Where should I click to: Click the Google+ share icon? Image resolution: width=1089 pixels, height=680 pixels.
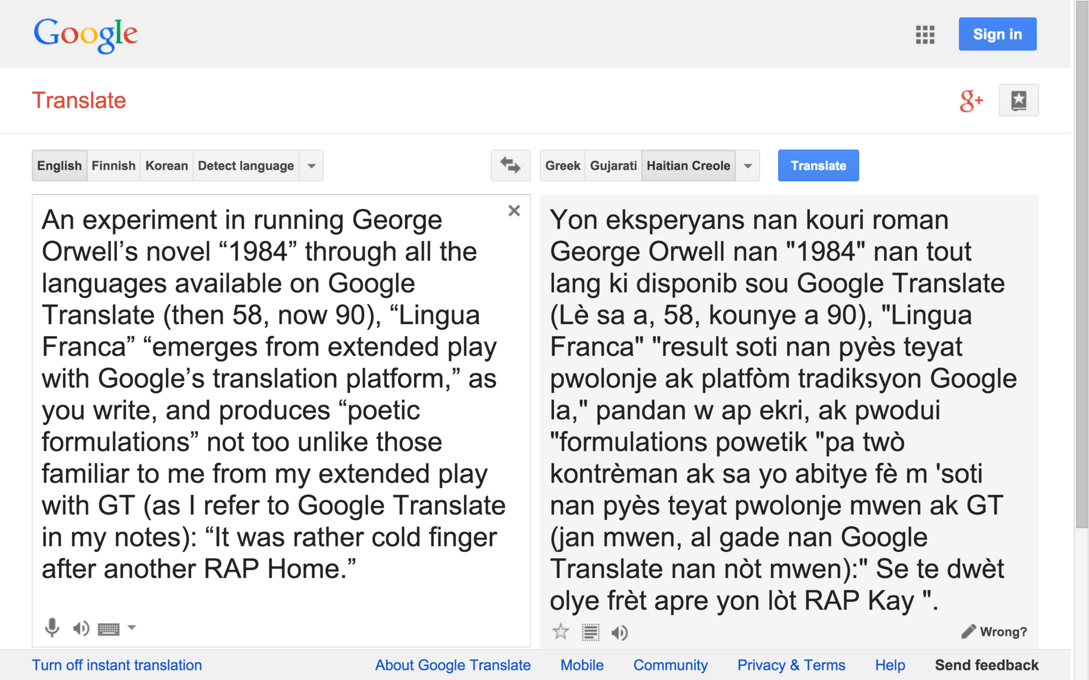click(x=970, y=101)
